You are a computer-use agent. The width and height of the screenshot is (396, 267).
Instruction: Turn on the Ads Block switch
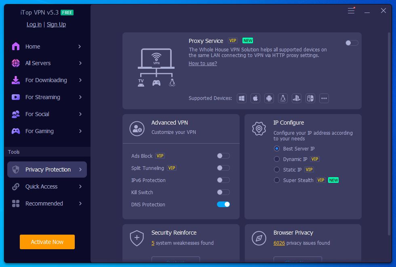[223, 156]
